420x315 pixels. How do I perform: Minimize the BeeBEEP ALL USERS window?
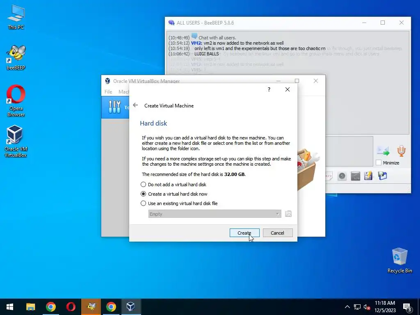[364, 23]
